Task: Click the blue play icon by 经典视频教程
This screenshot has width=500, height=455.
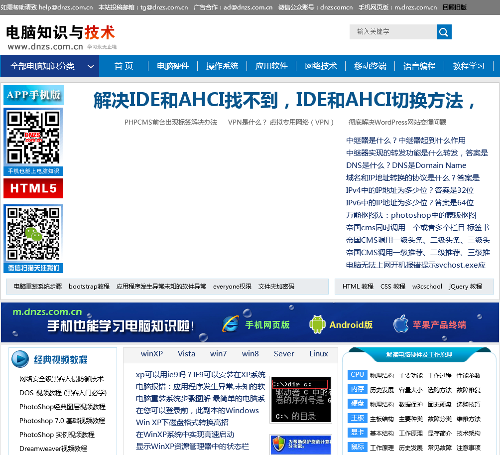Action: coord(20,359)
